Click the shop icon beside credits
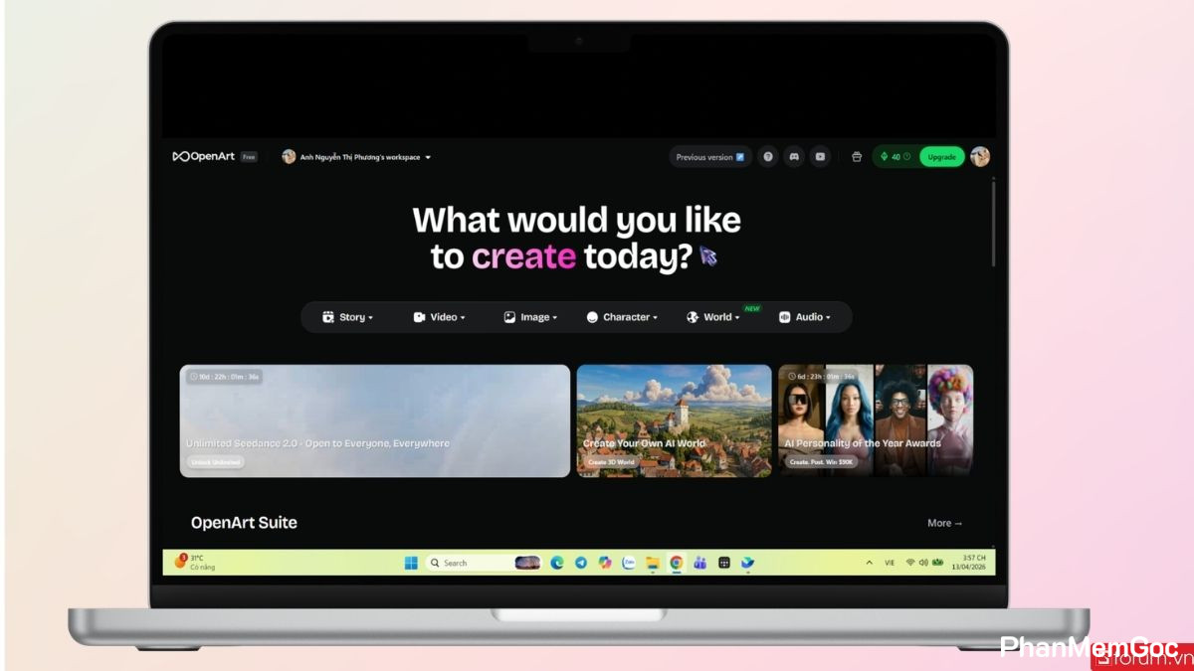 pyautogui.click(x=857, y=157)
